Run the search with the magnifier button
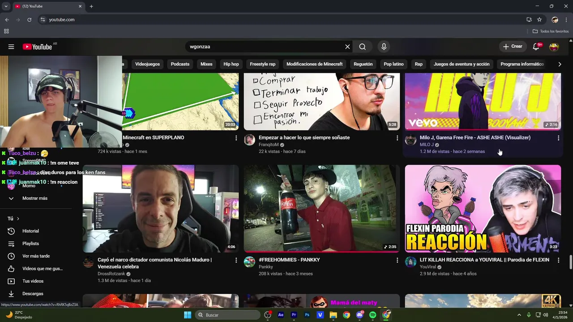The image size is (573, 322). click(363, 47)
